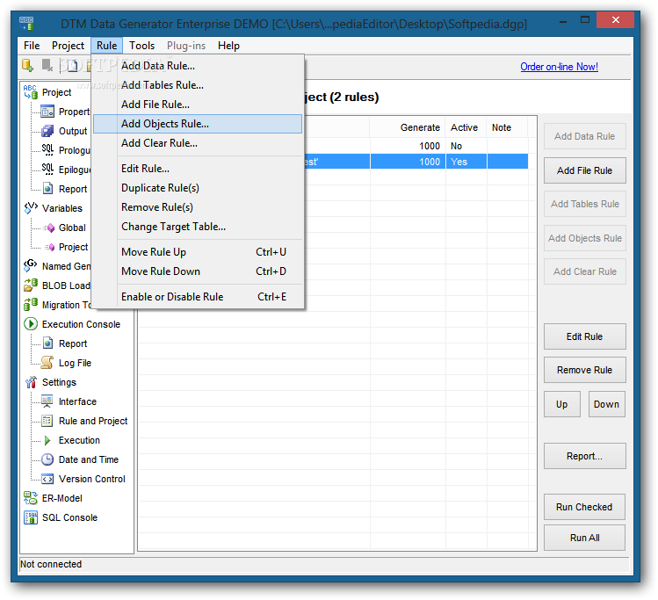The height and width of the screenshot is (600, 658).
Task: Open the ER-Model diagram icon
Action: pos(30,498)
